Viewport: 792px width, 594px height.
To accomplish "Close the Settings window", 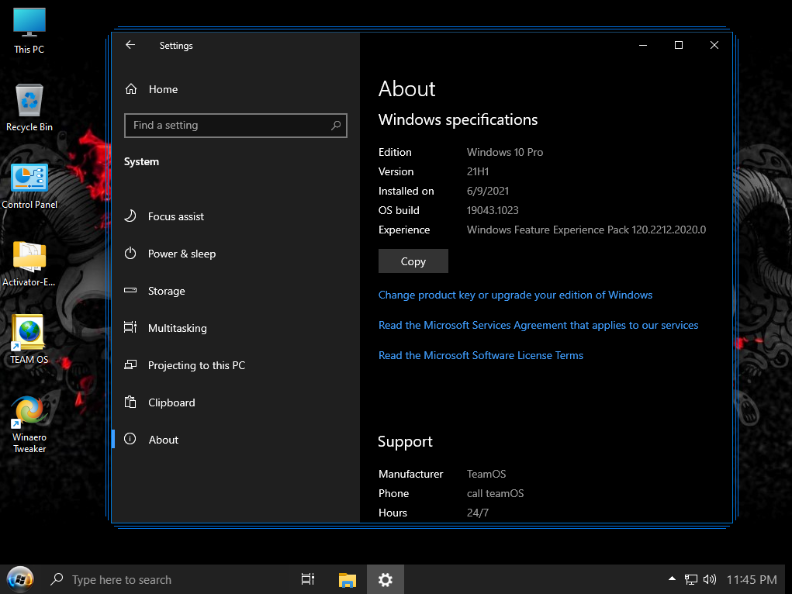I will click(714, 45).
